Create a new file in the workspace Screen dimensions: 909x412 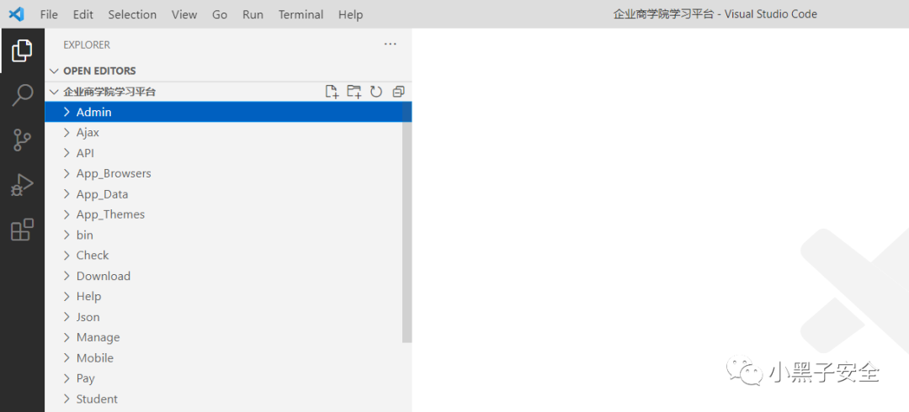click(x=332, y=92)
